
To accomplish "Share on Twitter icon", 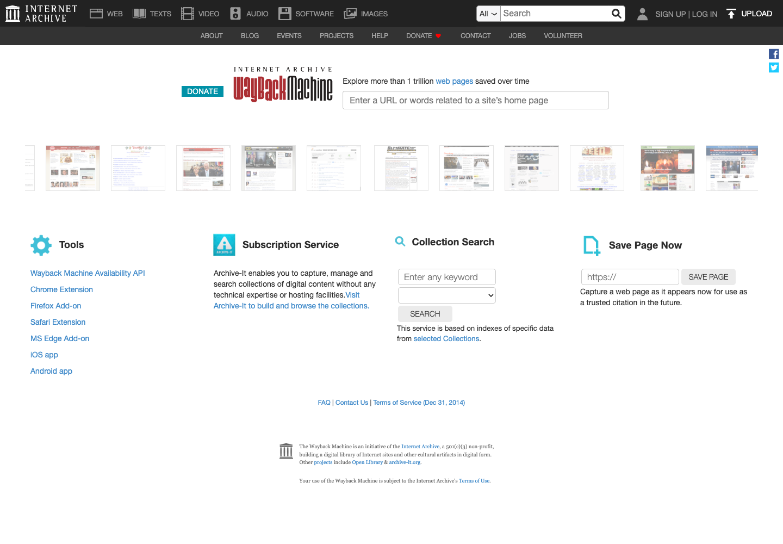I will 774,67.
